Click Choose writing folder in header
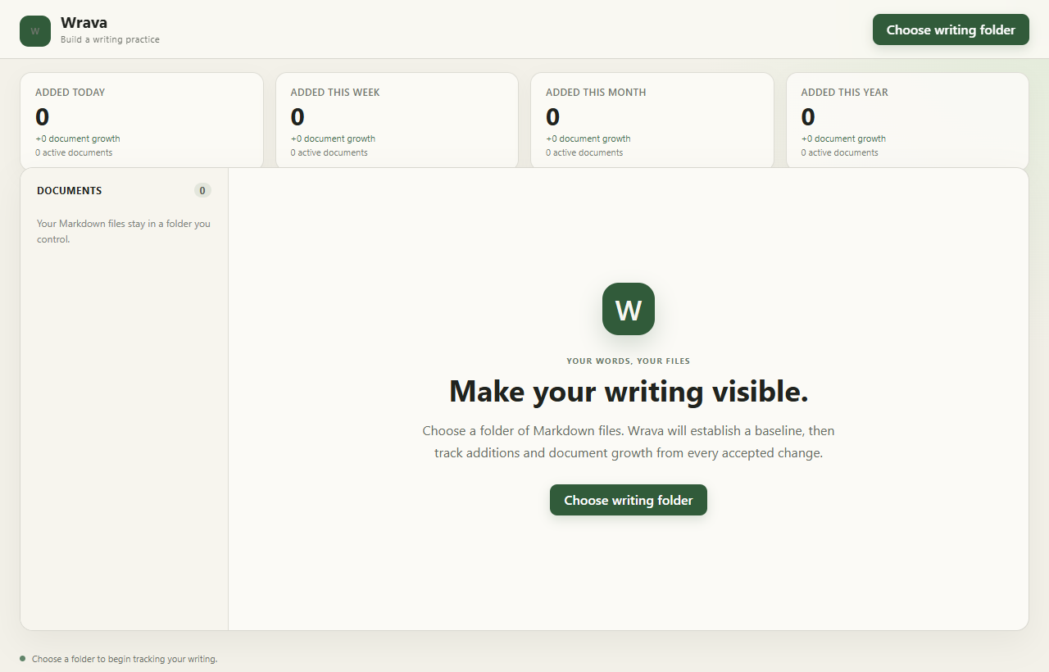The width and height of the screenshot is (1049, 672). [951, 30]
